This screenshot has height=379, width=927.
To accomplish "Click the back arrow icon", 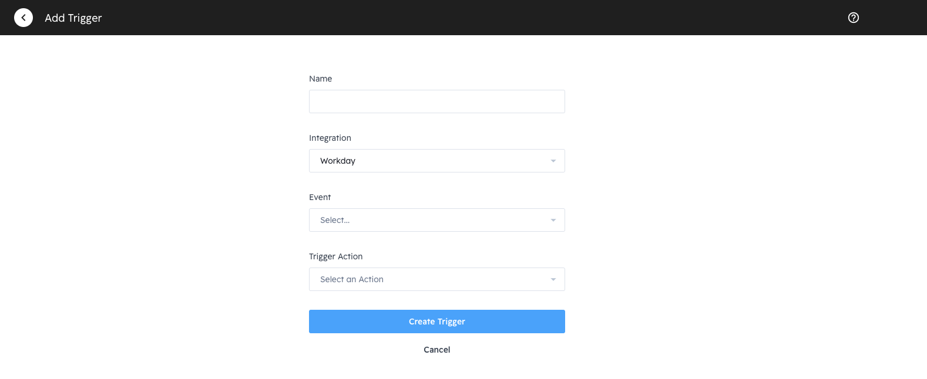I will tap(23, 18).
